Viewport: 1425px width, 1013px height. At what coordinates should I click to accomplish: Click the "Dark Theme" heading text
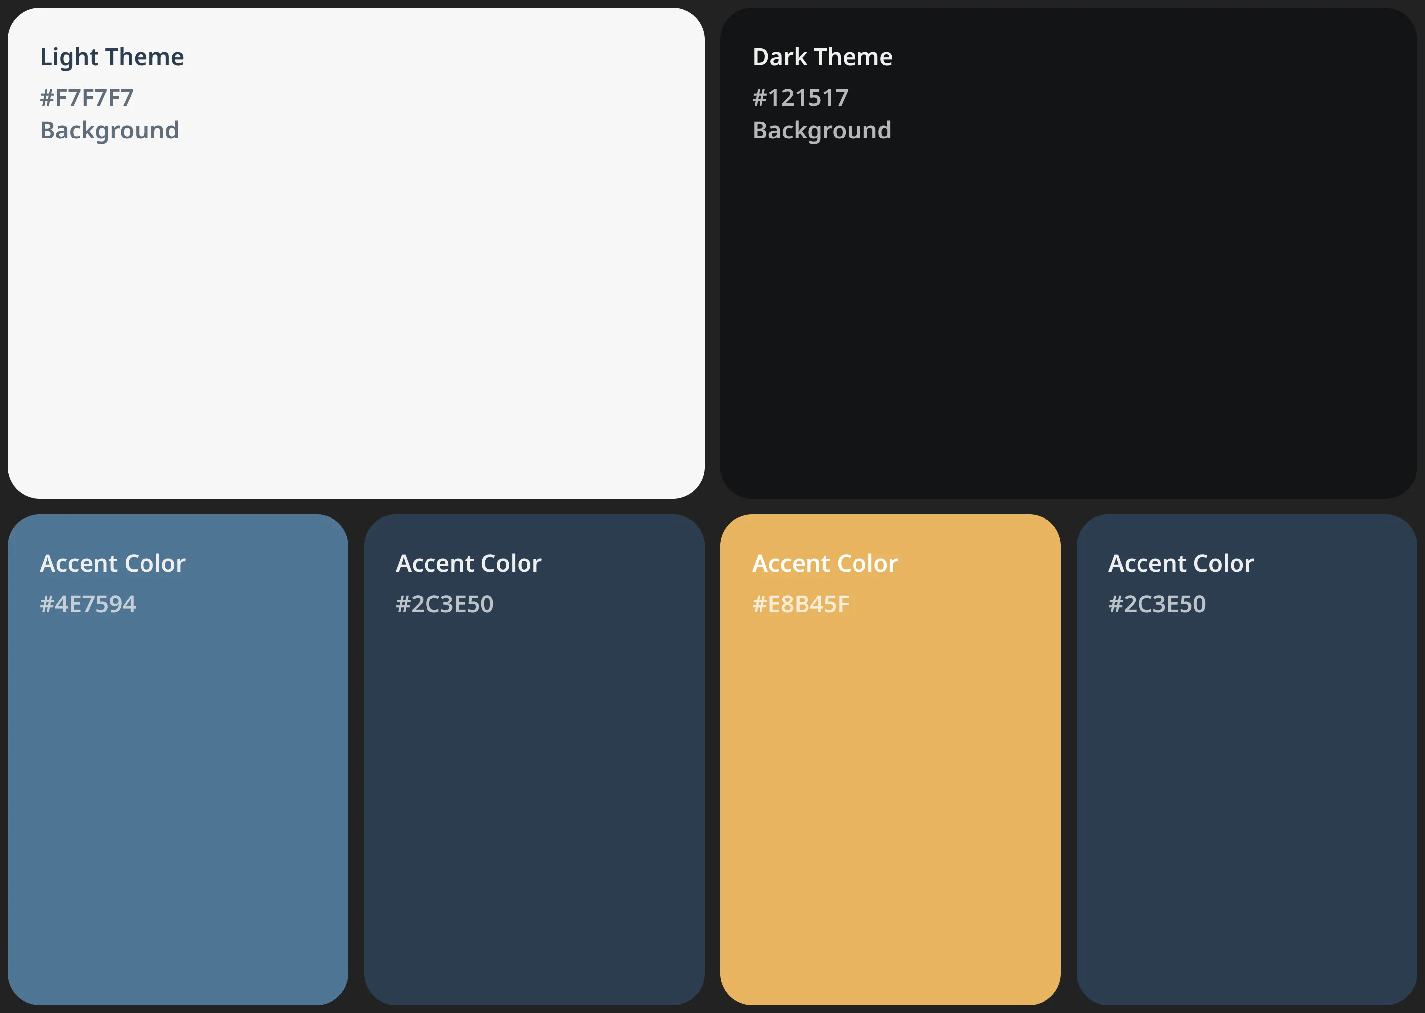point(822,57)
